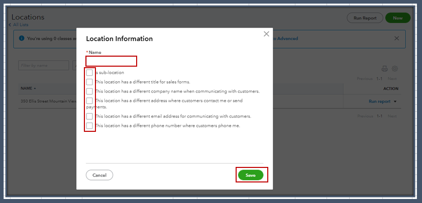Click the Name input field

[x=111, y=61]
